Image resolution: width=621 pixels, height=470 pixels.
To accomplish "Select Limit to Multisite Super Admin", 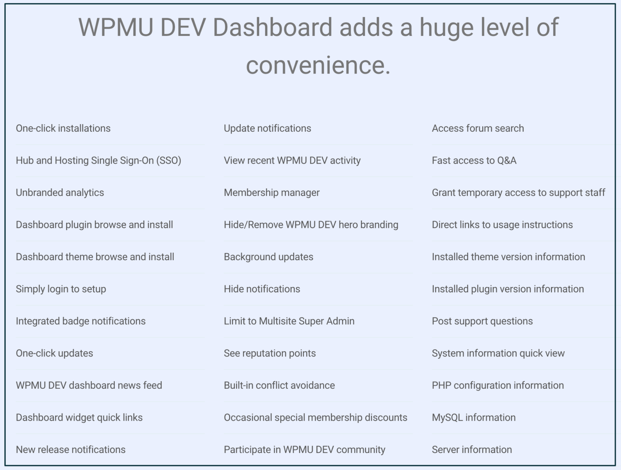I will [x=289, y=321].
